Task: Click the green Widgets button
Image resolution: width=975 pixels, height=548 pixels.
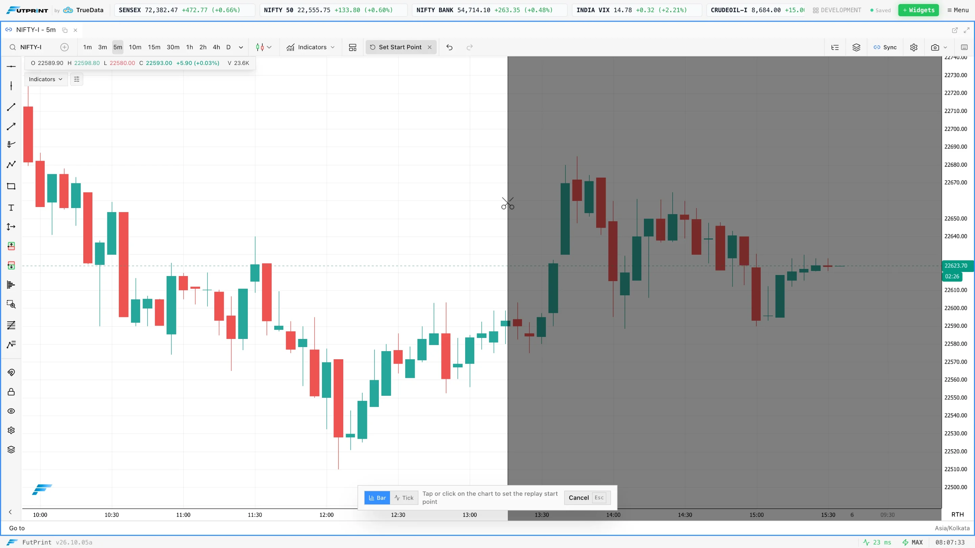Action: coord(918,10)
